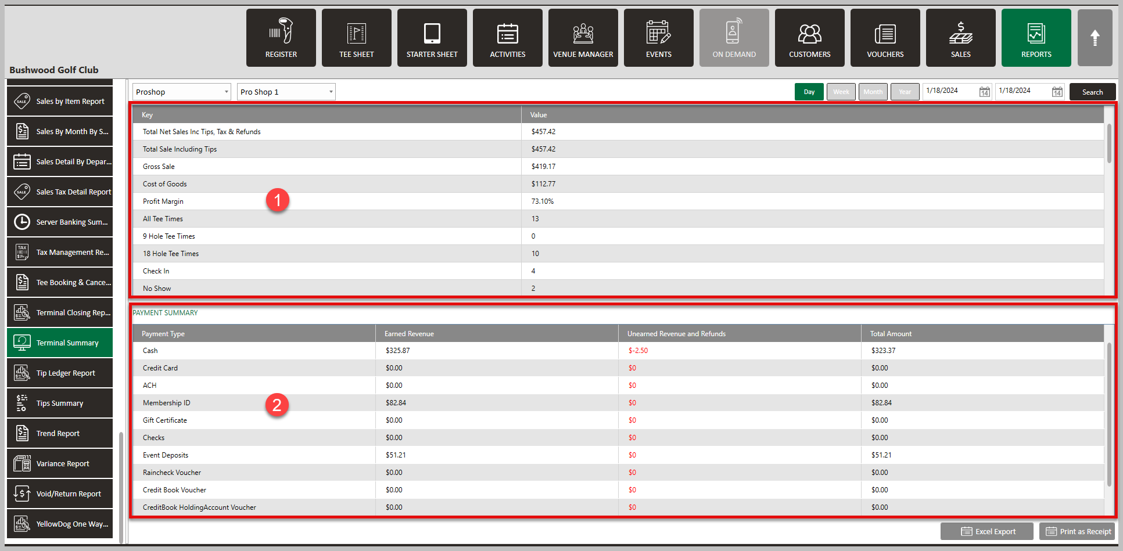The height and width of the screenshot is (551, 1123).
Task: Open Sales by Item Report
Action: click(60, 101)
